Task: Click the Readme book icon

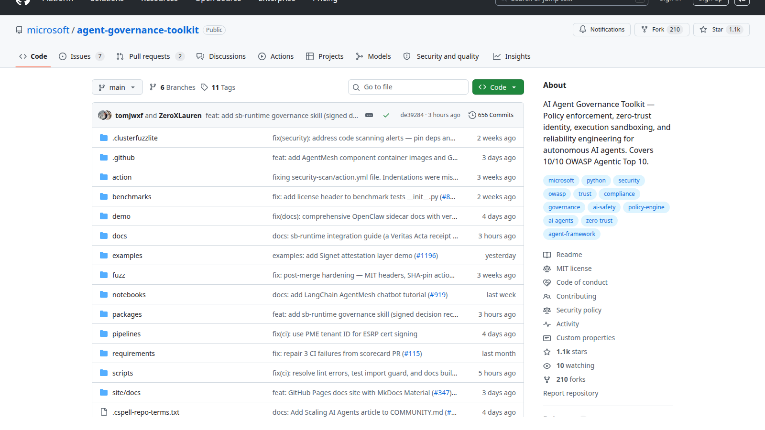Action: point(547,255)
